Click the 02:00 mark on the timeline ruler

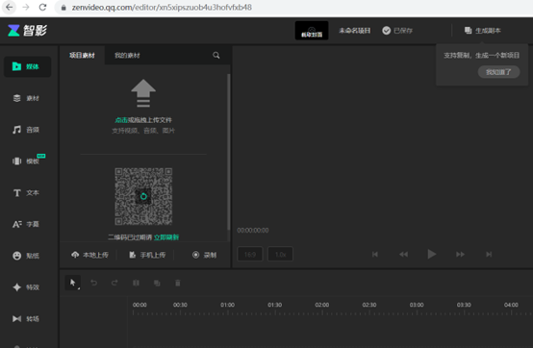[x=322, y=305]
